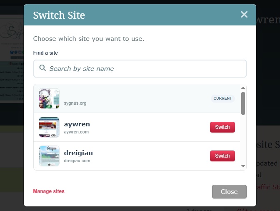Click the site list scrollbar thumb
Image resolution: width=280 pixels, height=211 pixels.
(x=243, y=103)
